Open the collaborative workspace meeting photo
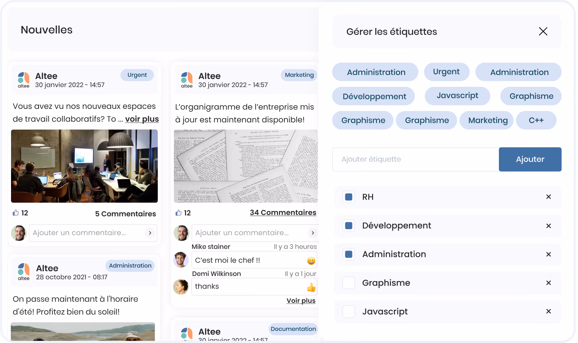This screenshot has height=343, width=578. (x=84, y=166)
